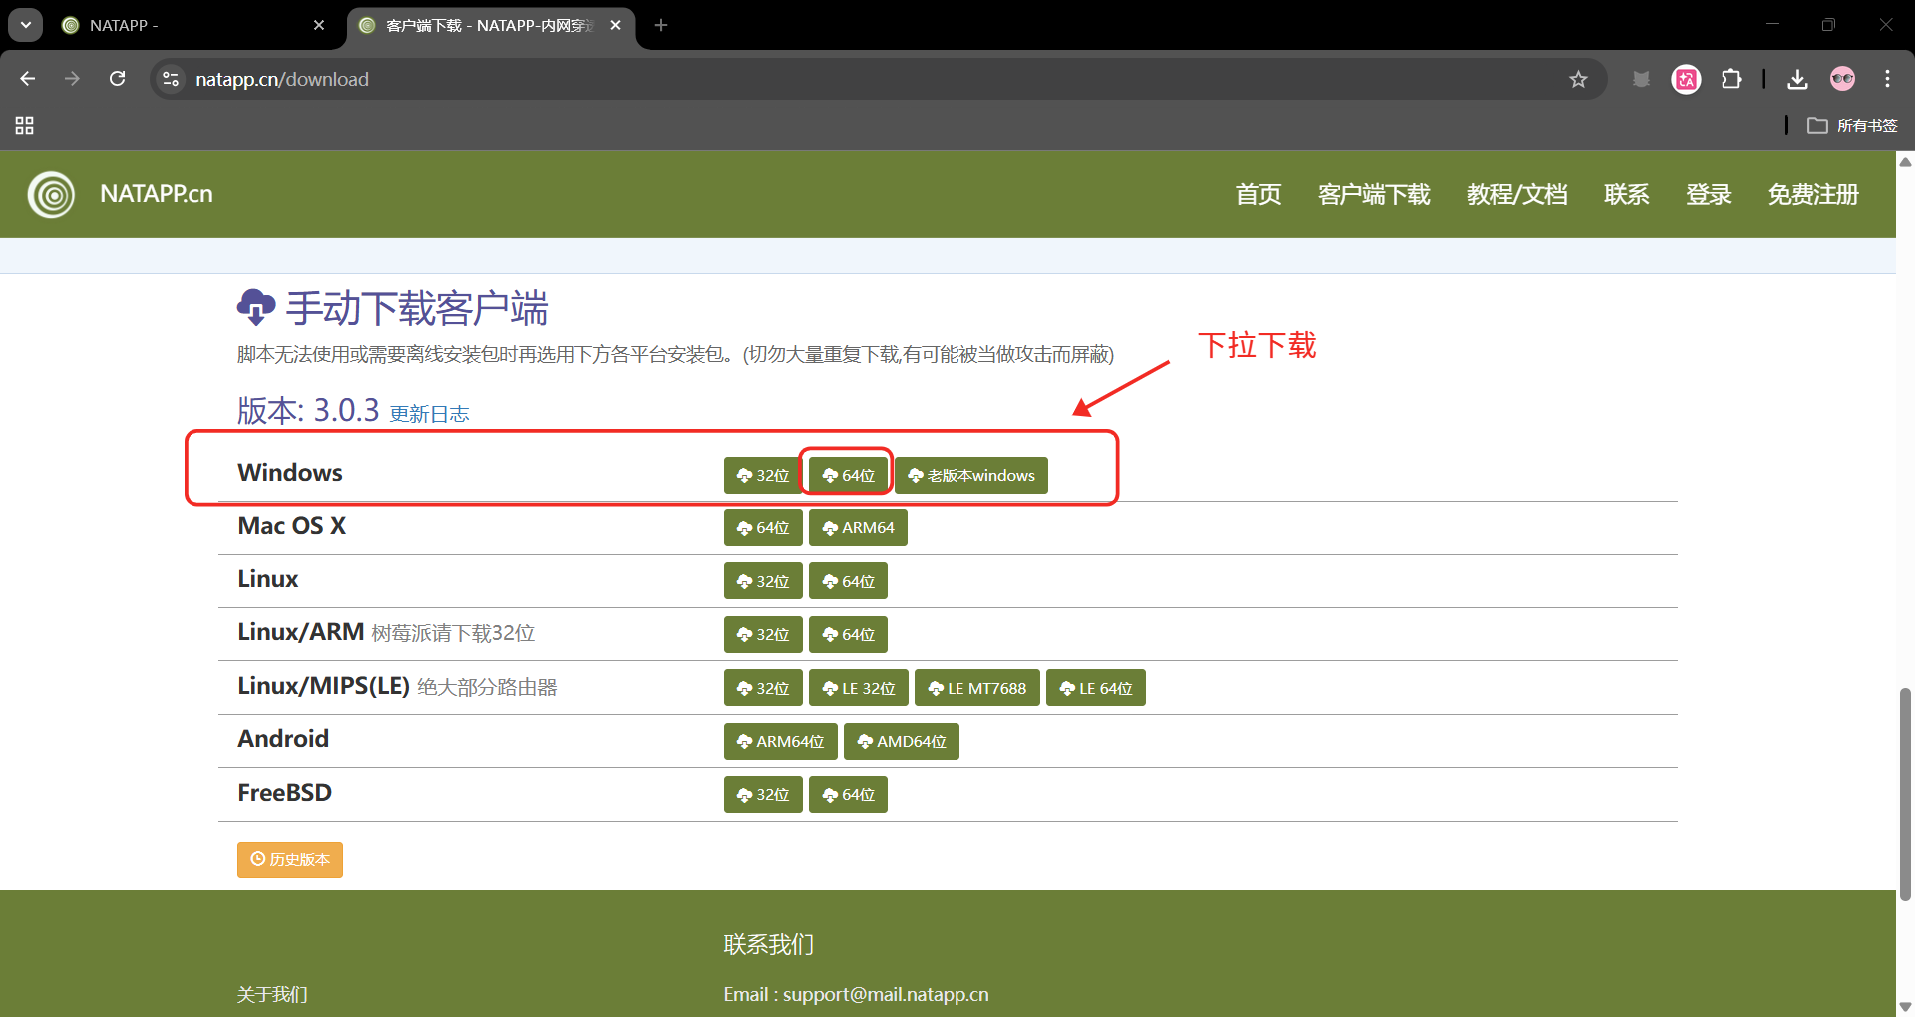Click the 绝大部分路由器 note text
This screenshot has height=1017, width=1915.
[487, 687]
